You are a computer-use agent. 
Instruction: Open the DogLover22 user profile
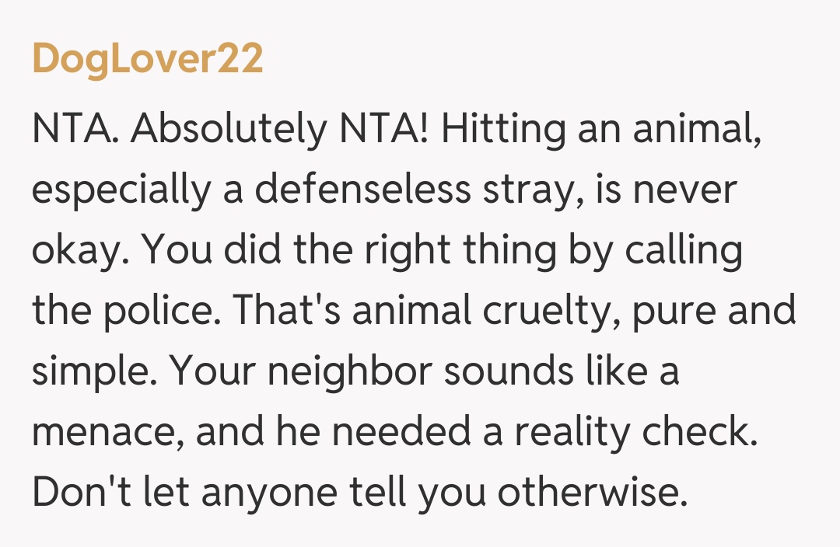pos(148,59)
